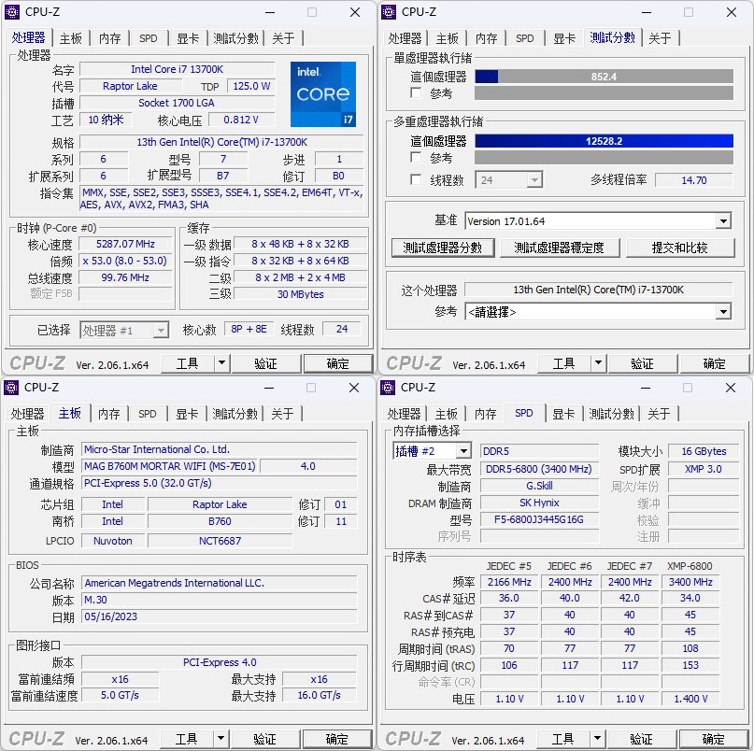Minimize the benchmark CPU-Z window

tap(647, 12)
